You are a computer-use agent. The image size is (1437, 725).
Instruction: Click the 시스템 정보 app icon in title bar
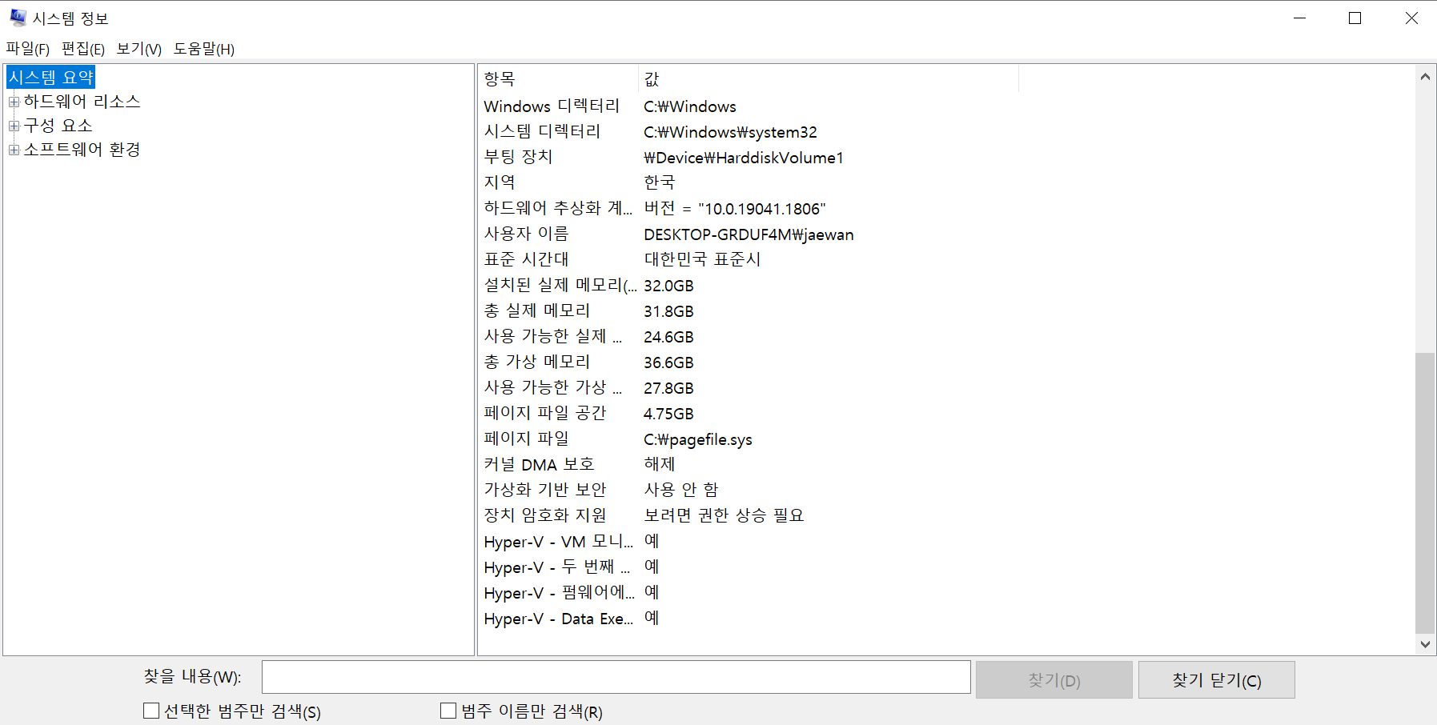tap(18, 18)
